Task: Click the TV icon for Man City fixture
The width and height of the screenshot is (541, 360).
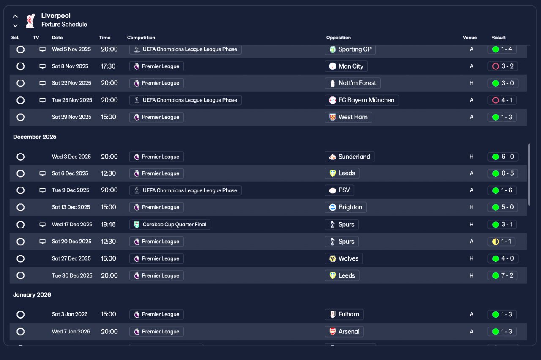Action: tap(42, 66)
